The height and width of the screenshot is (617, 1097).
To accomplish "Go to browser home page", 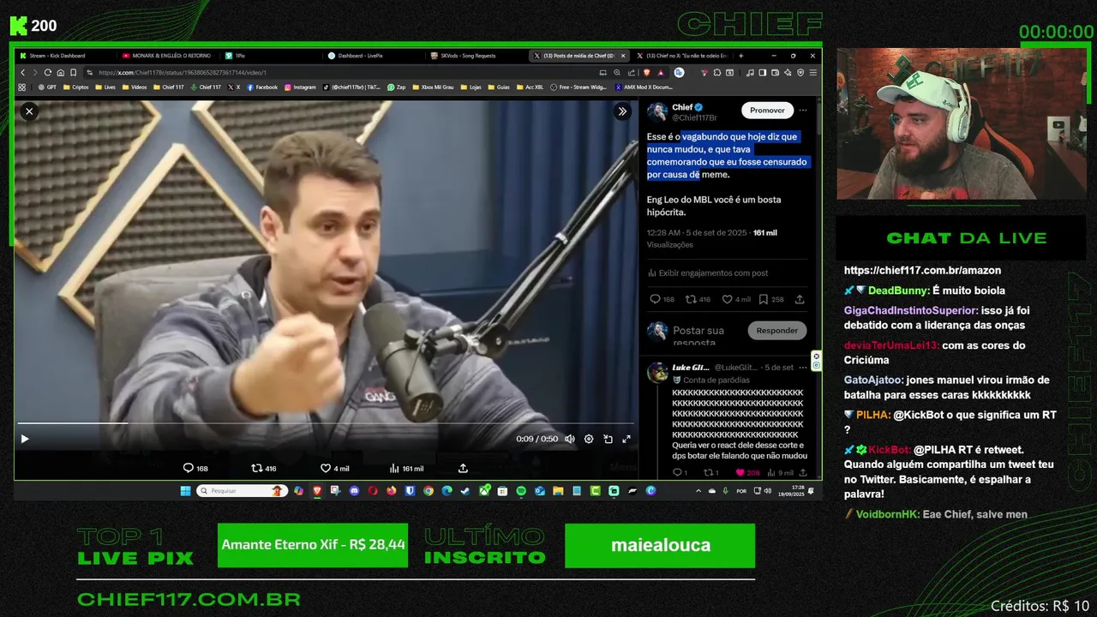I will tap(61, 73).
